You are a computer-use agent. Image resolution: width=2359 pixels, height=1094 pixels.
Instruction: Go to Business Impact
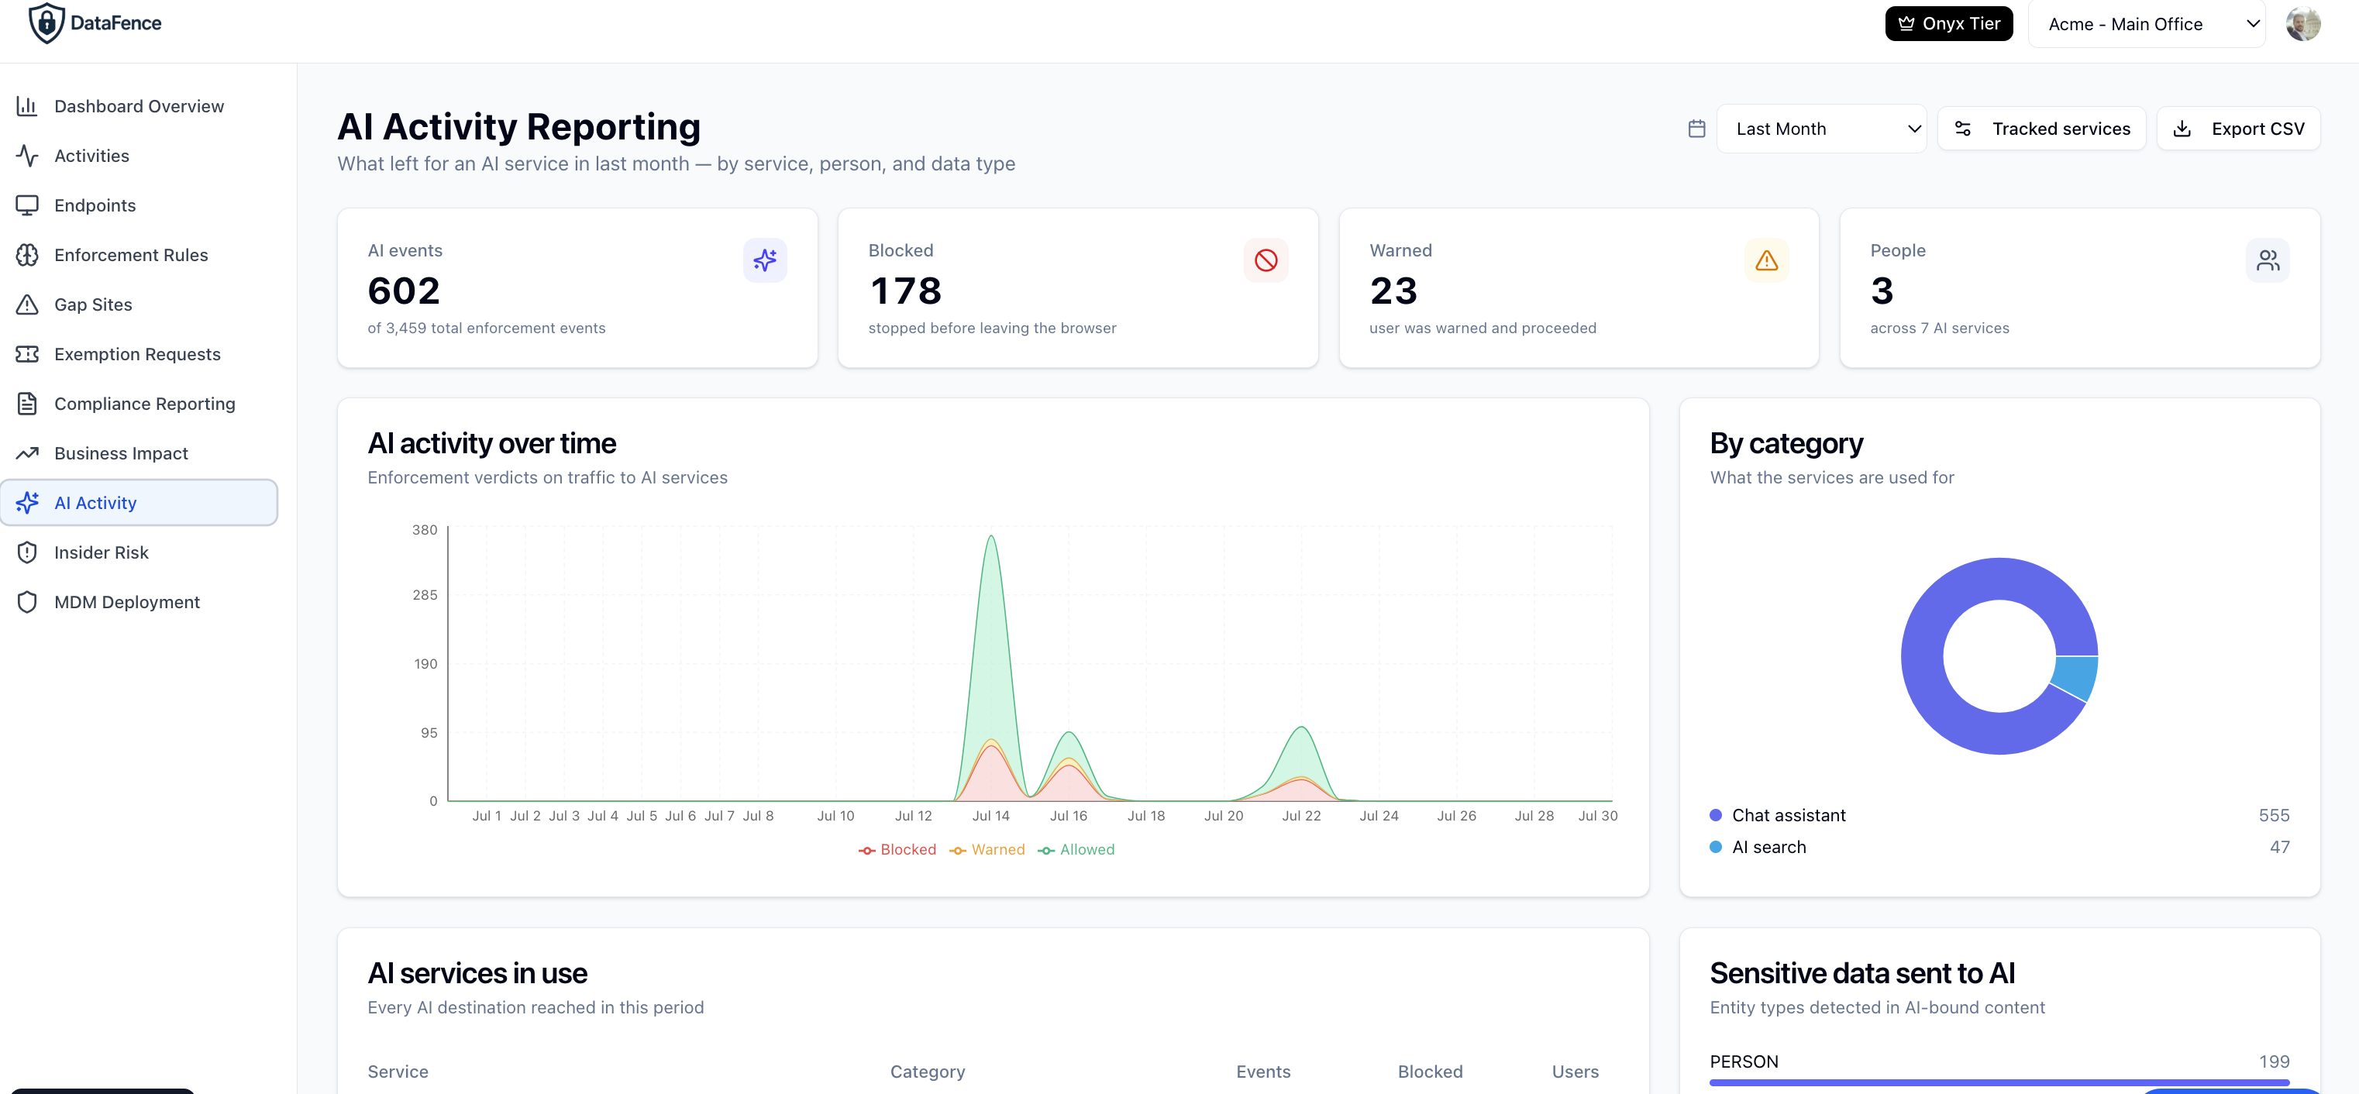[x=139, y=453]
